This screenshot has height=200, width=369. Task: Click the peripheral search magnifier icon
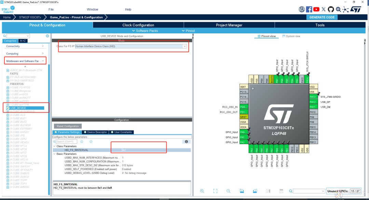[x=4, y=36]
